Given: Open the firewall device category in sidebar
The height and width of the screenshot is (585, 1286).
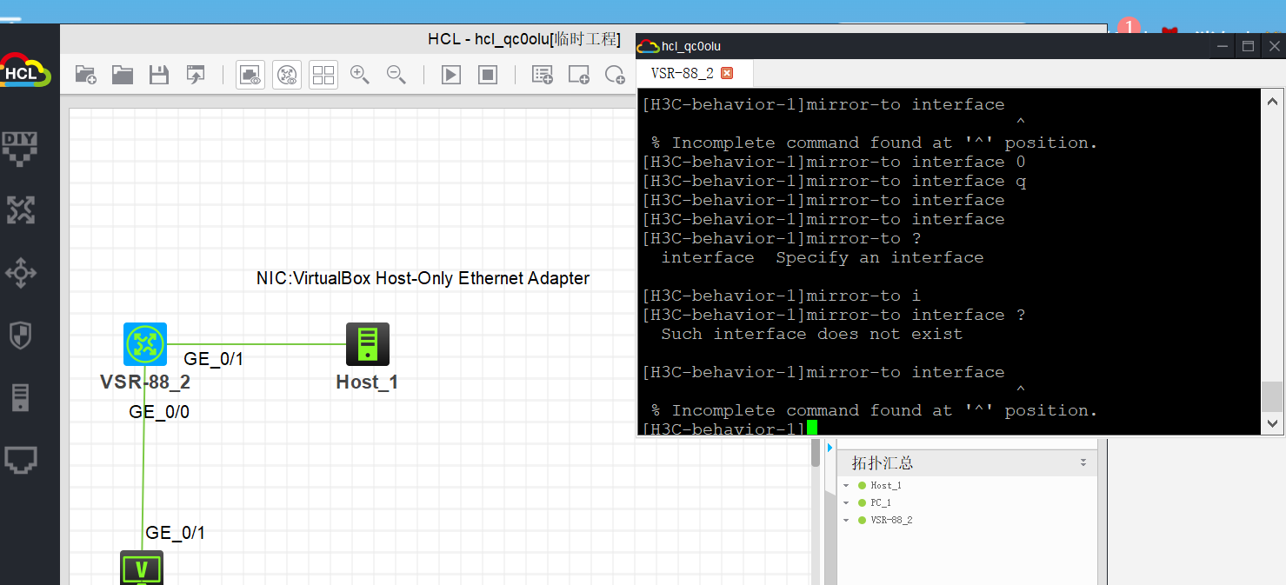Looking at the screenshot, I should point(21,336).
